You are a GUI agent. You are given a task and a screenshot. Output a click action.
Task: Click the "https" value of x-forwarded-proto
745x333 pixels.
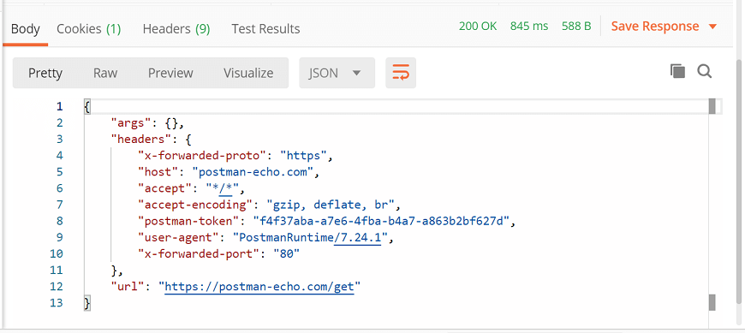point(304,155)
